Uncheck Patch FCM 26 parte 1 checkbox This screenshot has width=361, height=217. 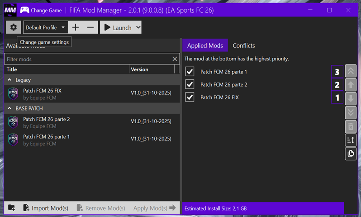[190, 72]
